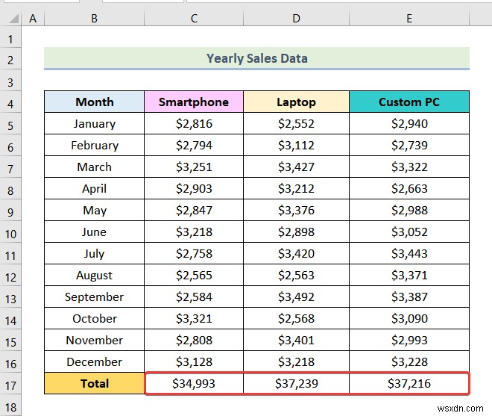
Task: Select column B header
Action: pos(94,17)
